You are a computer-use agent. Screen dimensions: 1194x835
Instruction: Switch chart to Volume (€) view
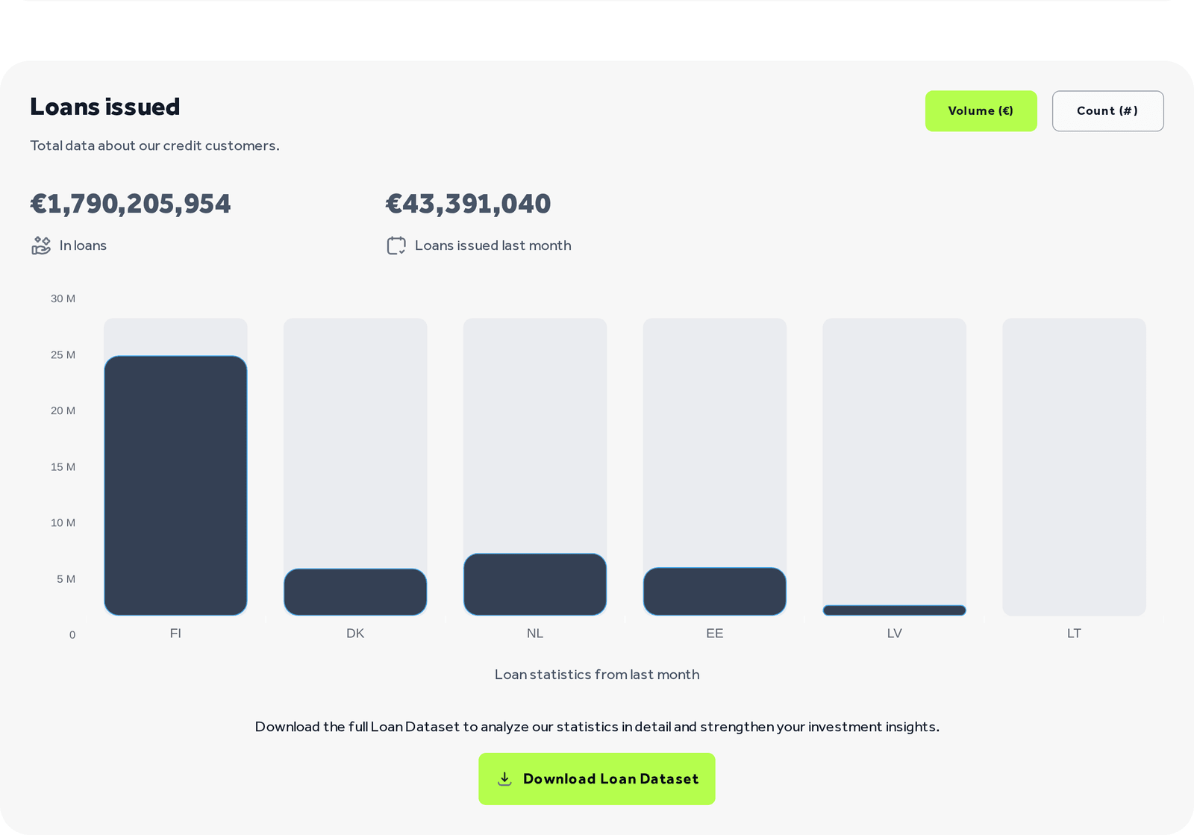pos(981,111)
